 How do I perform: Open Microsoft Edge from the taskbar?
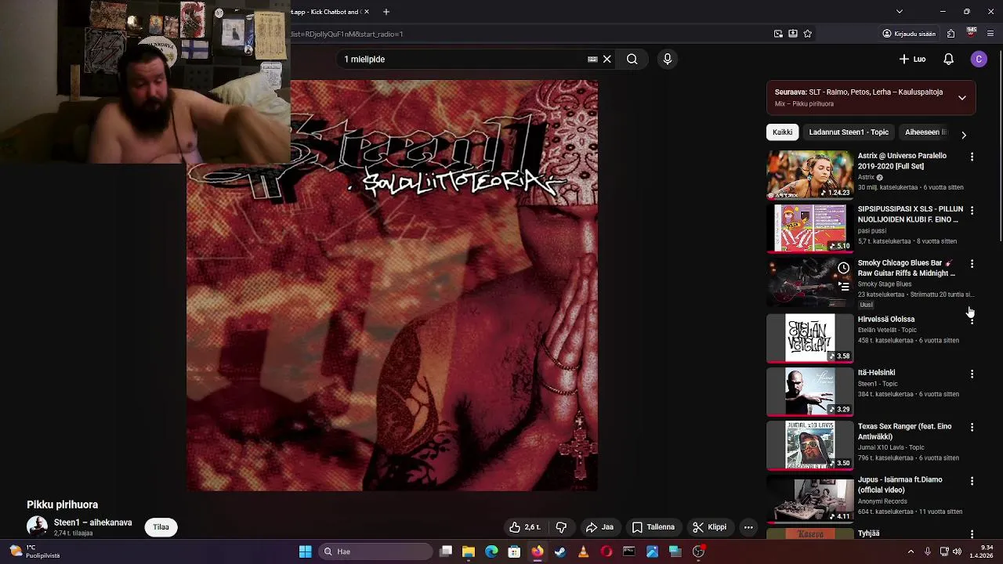[x=491, y=551]
